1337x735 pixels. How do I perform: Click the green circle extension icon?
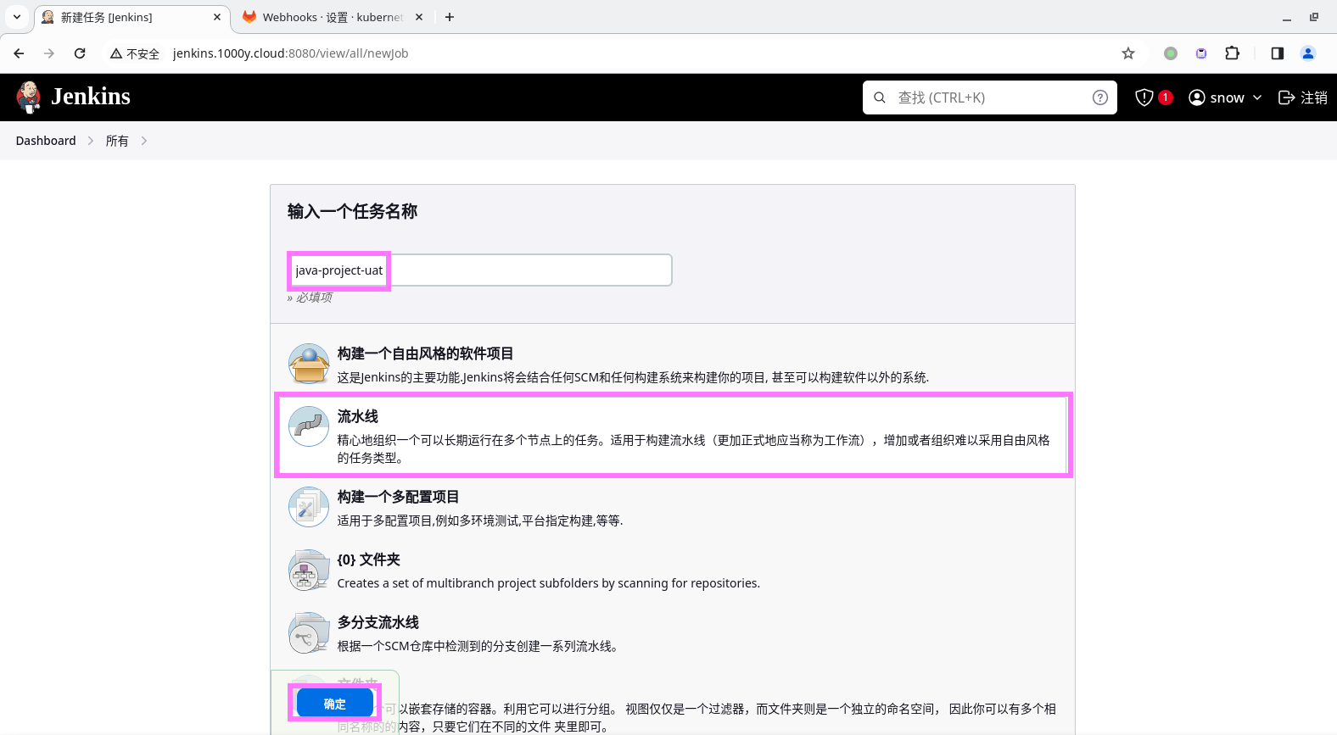(1171, 53)
